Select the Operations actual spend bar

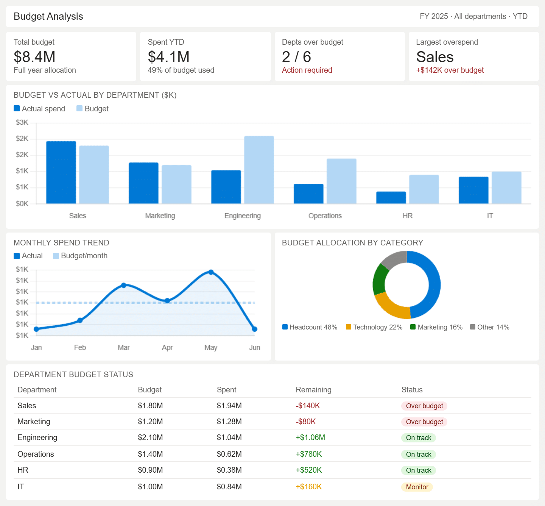(x=308, y=194)
